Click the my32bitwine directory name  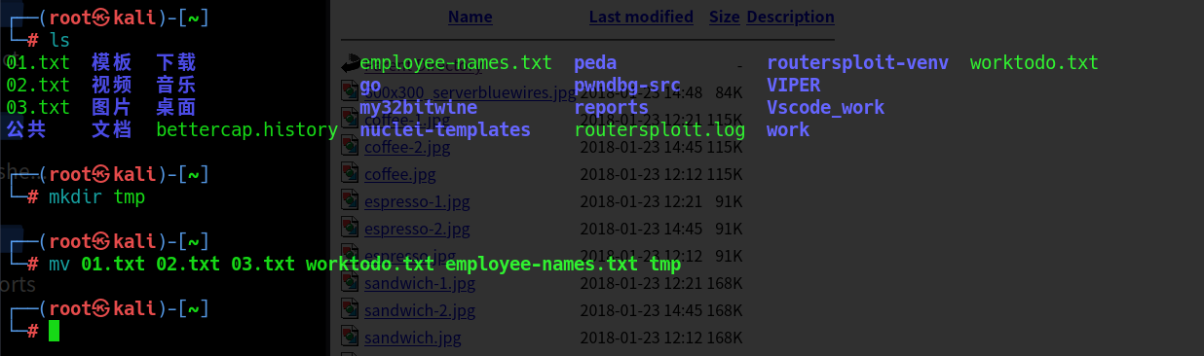[x=418, y=107]
